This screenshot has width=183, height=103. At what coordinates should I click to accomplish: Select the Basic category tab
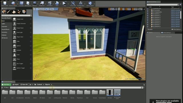(x=3, y=21)
